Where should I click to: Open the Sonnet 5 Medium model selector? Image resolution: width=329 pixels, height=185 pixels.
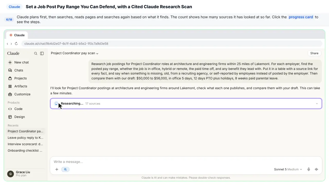coord(288,169)
